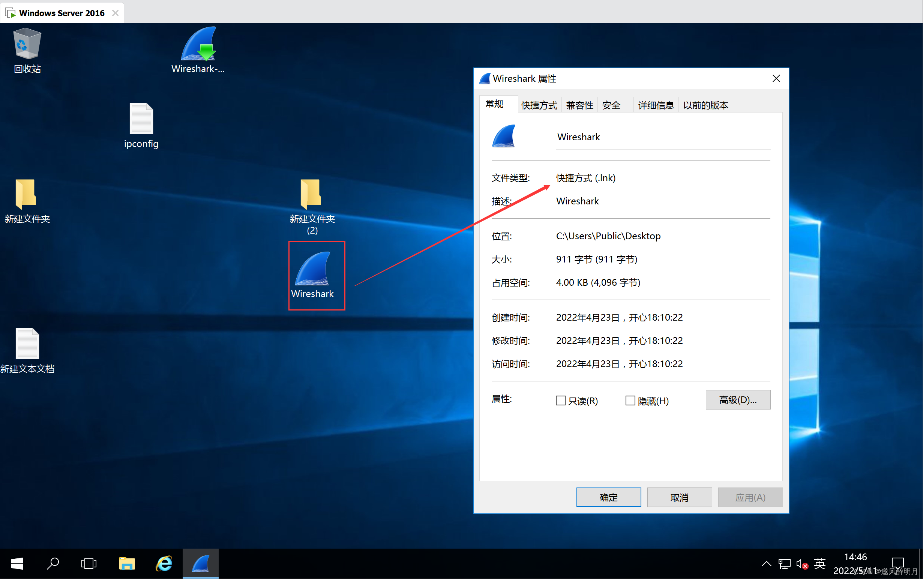Click Show desktop strip at taskbar end
This screenshot has height=579, width=923.
tap(921, 563)
